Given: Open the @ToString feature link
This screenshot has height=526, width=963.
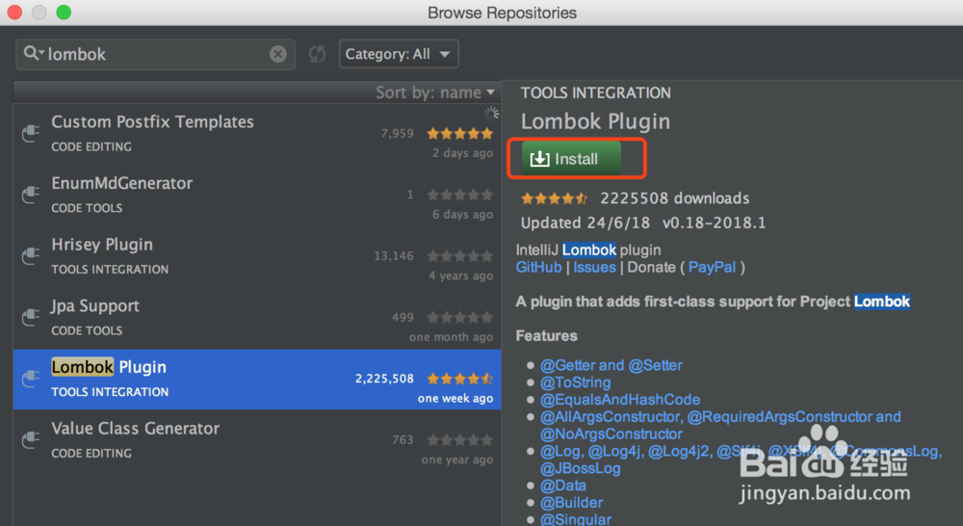Looking at the screenshot, I should point(576,382).
